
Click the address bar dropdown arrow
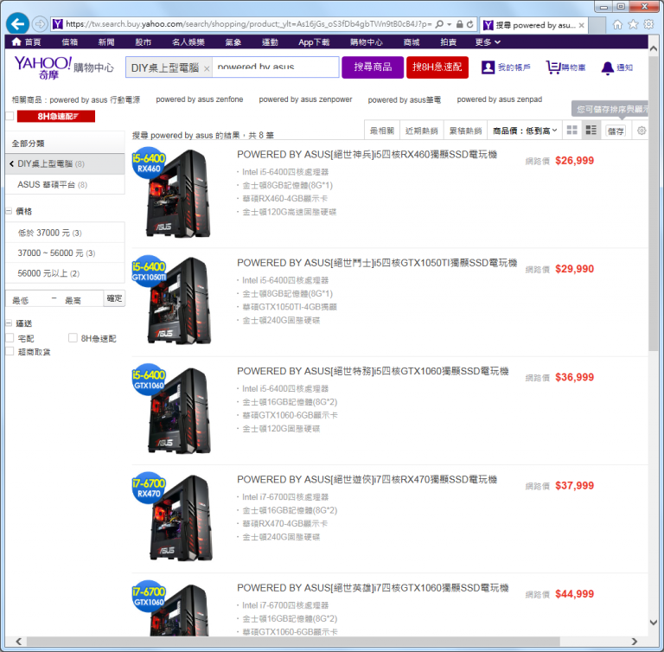pyautogui.click(x=449, y=24)
